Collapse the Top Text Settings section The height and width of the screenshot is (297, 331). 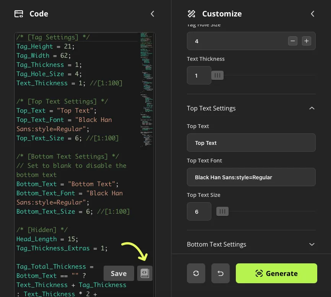[x=312, y=108]
